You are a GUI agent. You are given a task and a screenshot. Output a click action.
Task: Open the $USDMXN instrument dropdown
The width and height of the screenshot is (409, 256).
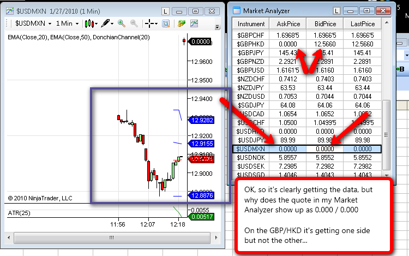pyautogui.click(x=33, y=23)
